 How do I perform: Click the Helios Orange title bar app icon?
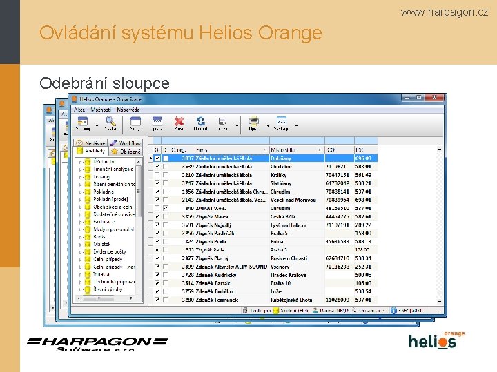point(75,99)
